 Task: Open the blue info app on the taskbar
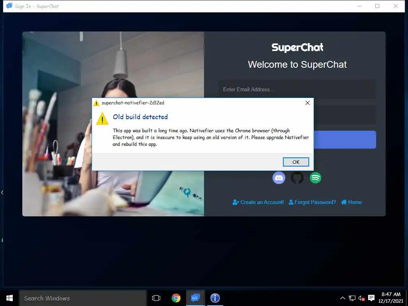click(x=215, y=298)
